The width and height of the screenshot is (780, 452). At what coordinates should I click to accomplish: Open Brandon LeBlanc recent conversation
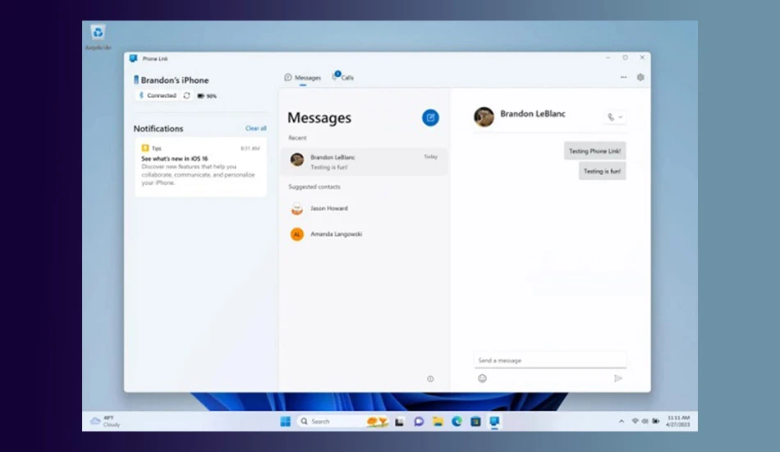[x=364, y=162]
